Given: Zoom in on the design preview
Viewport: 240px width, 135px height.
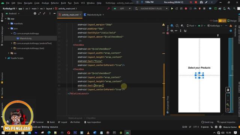Looking at the screenshot, I should click(228, 96).
